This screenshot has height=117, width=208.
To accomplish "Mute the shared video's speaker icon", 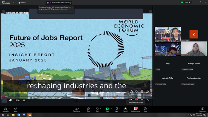I will coord(11,100).
